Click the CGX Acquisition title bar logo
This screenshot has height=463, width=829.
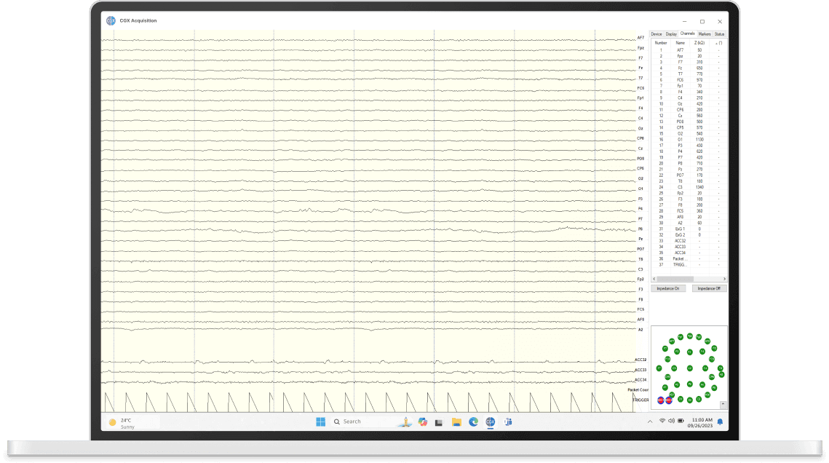click(x=111, y=20)
